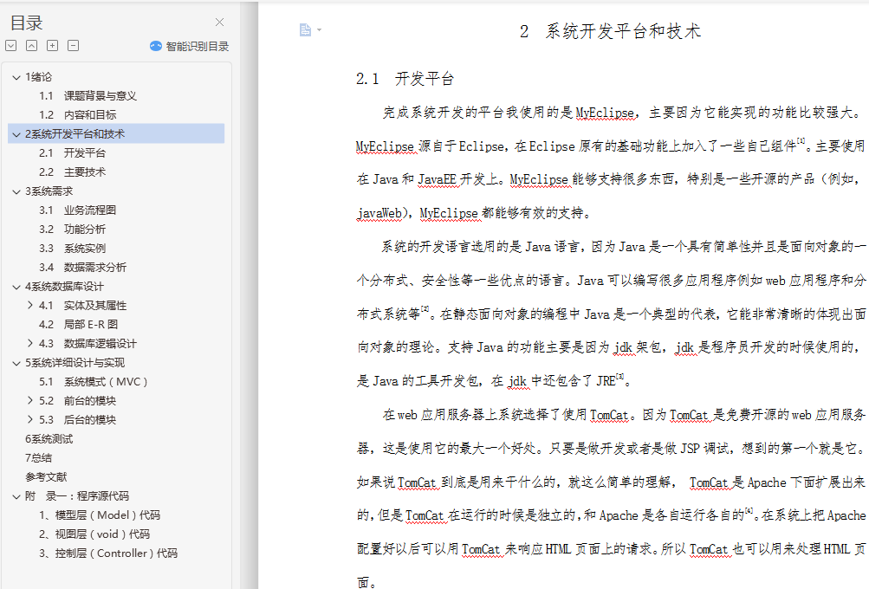Go to 6系统测试 chapter
The width and height of the screenshot is (869, 589).
[x=49, y=439]
